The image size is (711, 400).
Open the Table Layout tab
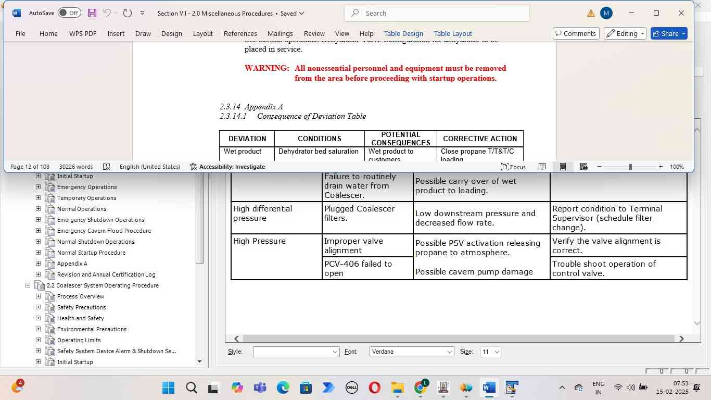[x=453, y=33]
